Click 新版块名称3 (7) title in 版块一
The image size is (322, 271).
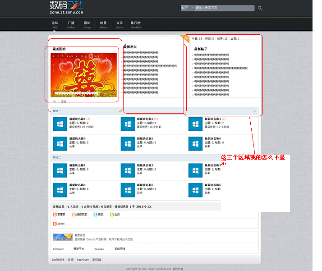(213, 119)
